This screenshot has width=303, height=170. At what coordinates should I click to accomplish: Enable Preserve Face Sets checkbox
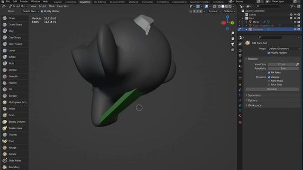tap(269, 85)
